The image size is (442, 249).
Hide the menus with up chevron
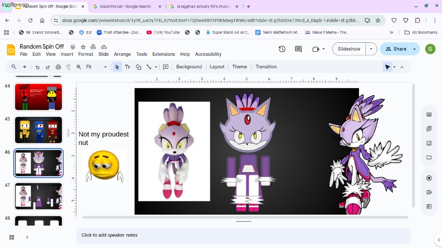tap(402, 67)
